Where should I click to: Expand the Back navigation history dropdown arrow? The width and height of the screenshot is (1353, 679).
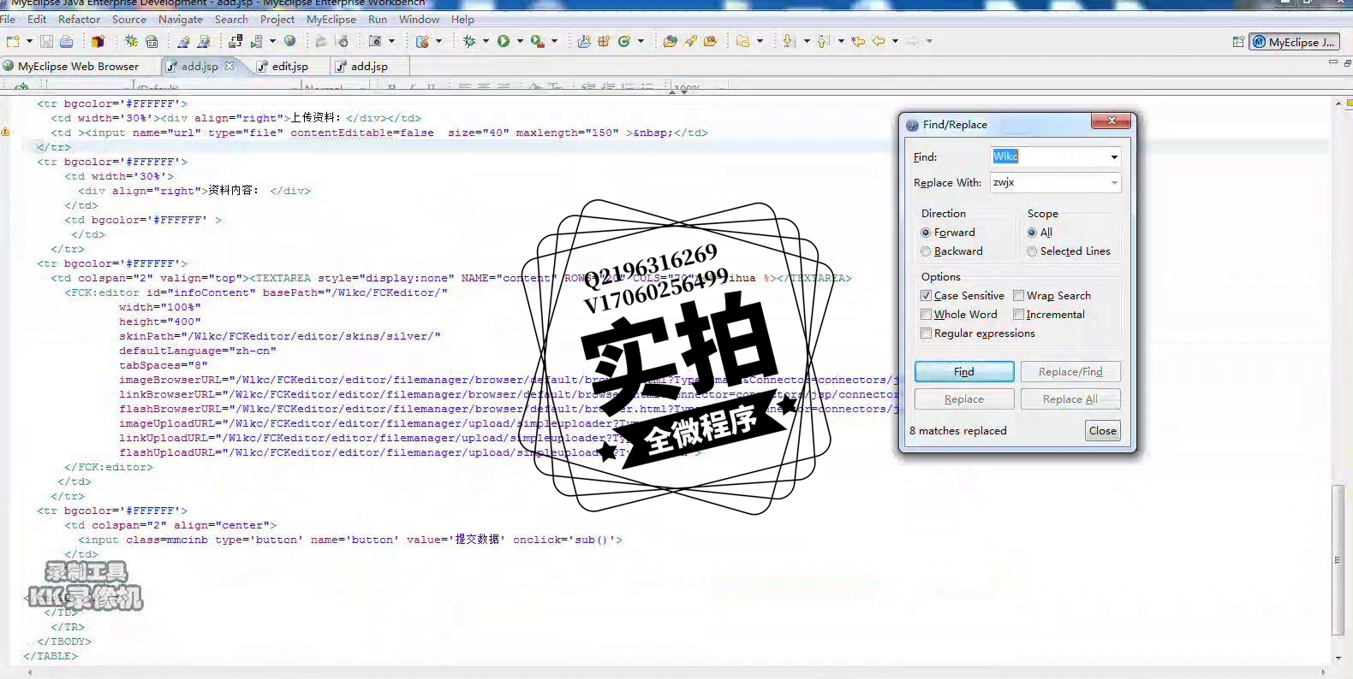(x=896, y=41)
